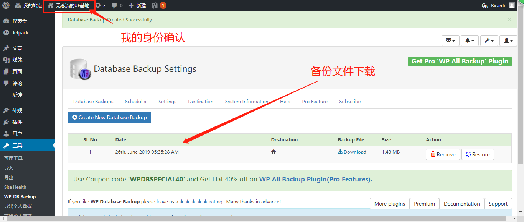The width and height of the screenshot is (524, 222).
Task: Click backup date 26th, June 2019 05:36:28 AM
Action: click(147, 152)
